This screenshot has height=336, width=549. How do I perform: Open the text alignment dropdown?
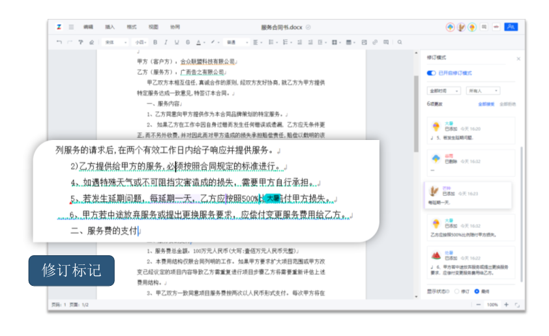(x=258, y=42)
